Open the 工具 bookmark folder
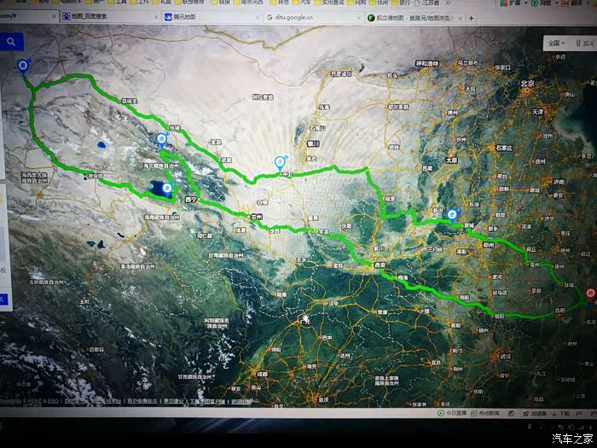The image size is (597, 448). click(118, 2)
